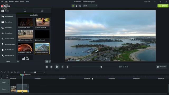This screenshot has height=95, width=169.
Task: Click the timeline zoom slider handle
Action: click(35, 72)
